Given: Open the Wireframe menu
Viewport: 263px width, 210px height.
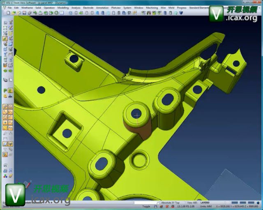Looking at the screenshot, I should (27, 8).
